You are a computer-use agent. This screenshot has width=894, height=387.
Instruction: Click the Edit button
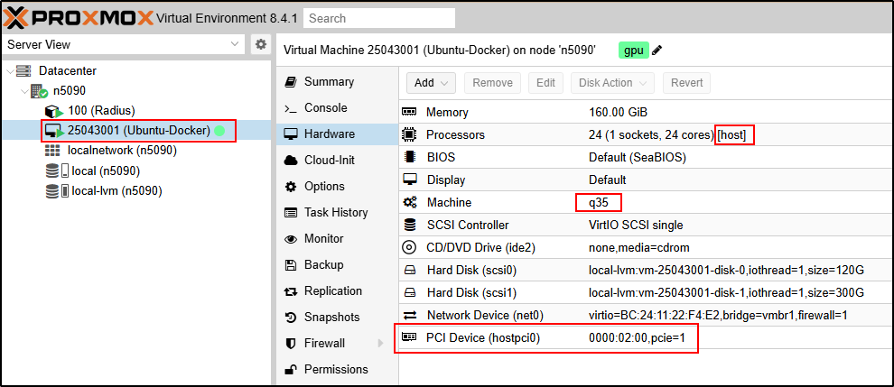point(545,83)
